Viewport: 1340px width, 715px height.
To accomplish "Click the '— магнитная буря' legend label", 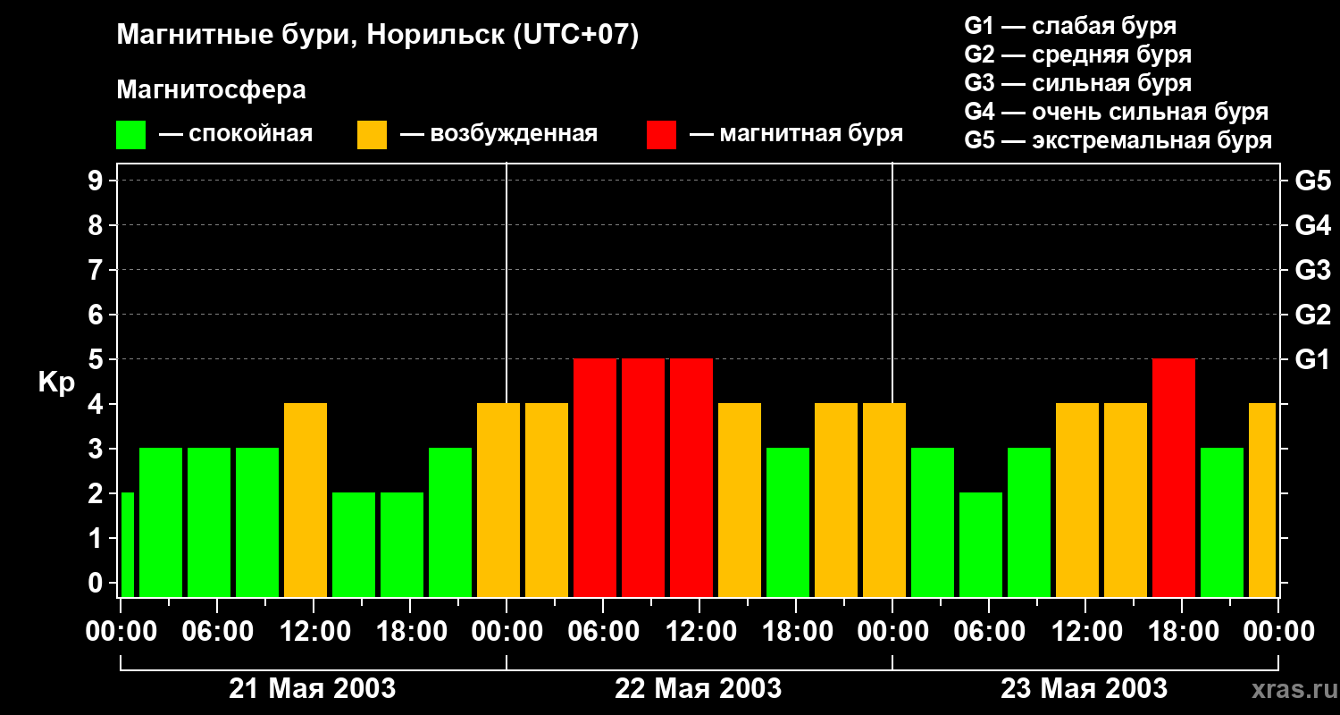I will tap(796, 134).
